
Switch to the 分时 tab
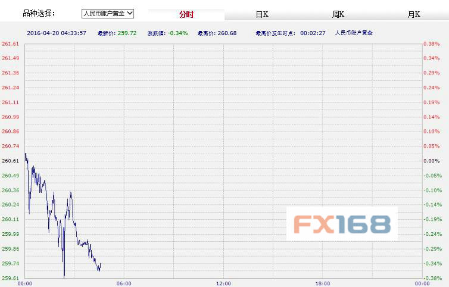coord(186,14)
